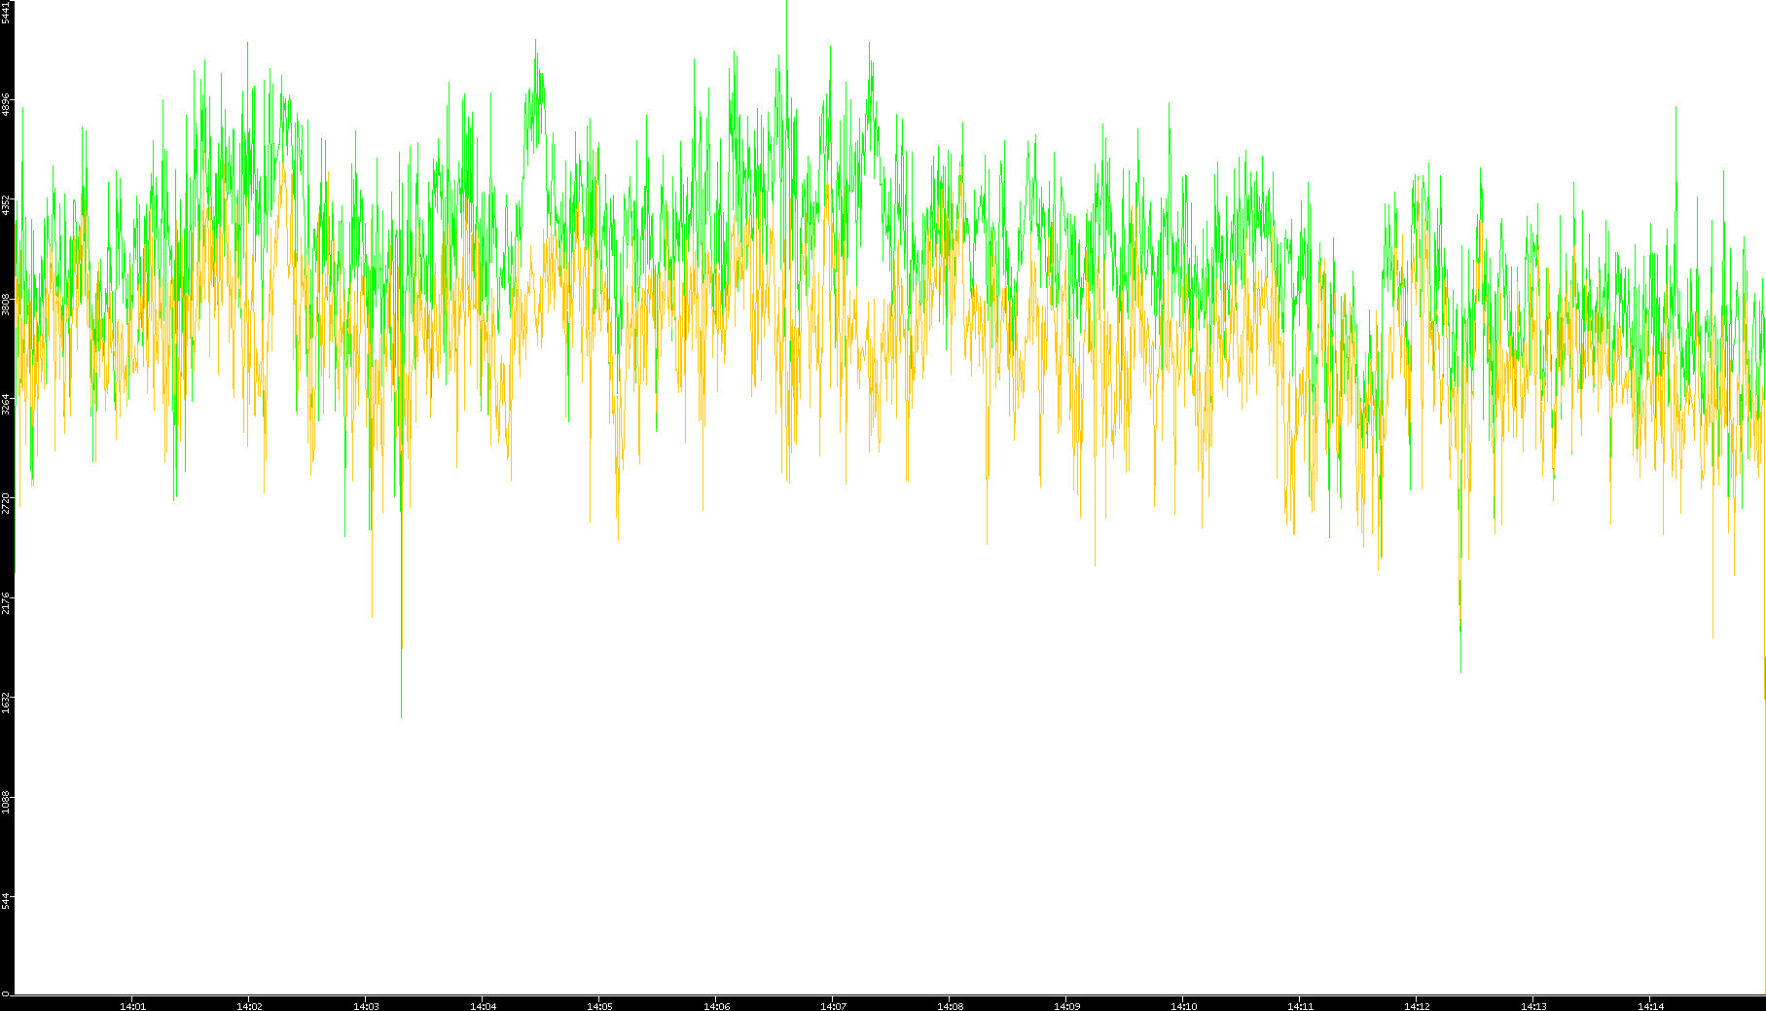Click the 14:05 time axis label
This screenshot has width=1766, height=1011.
[599, 1006]
